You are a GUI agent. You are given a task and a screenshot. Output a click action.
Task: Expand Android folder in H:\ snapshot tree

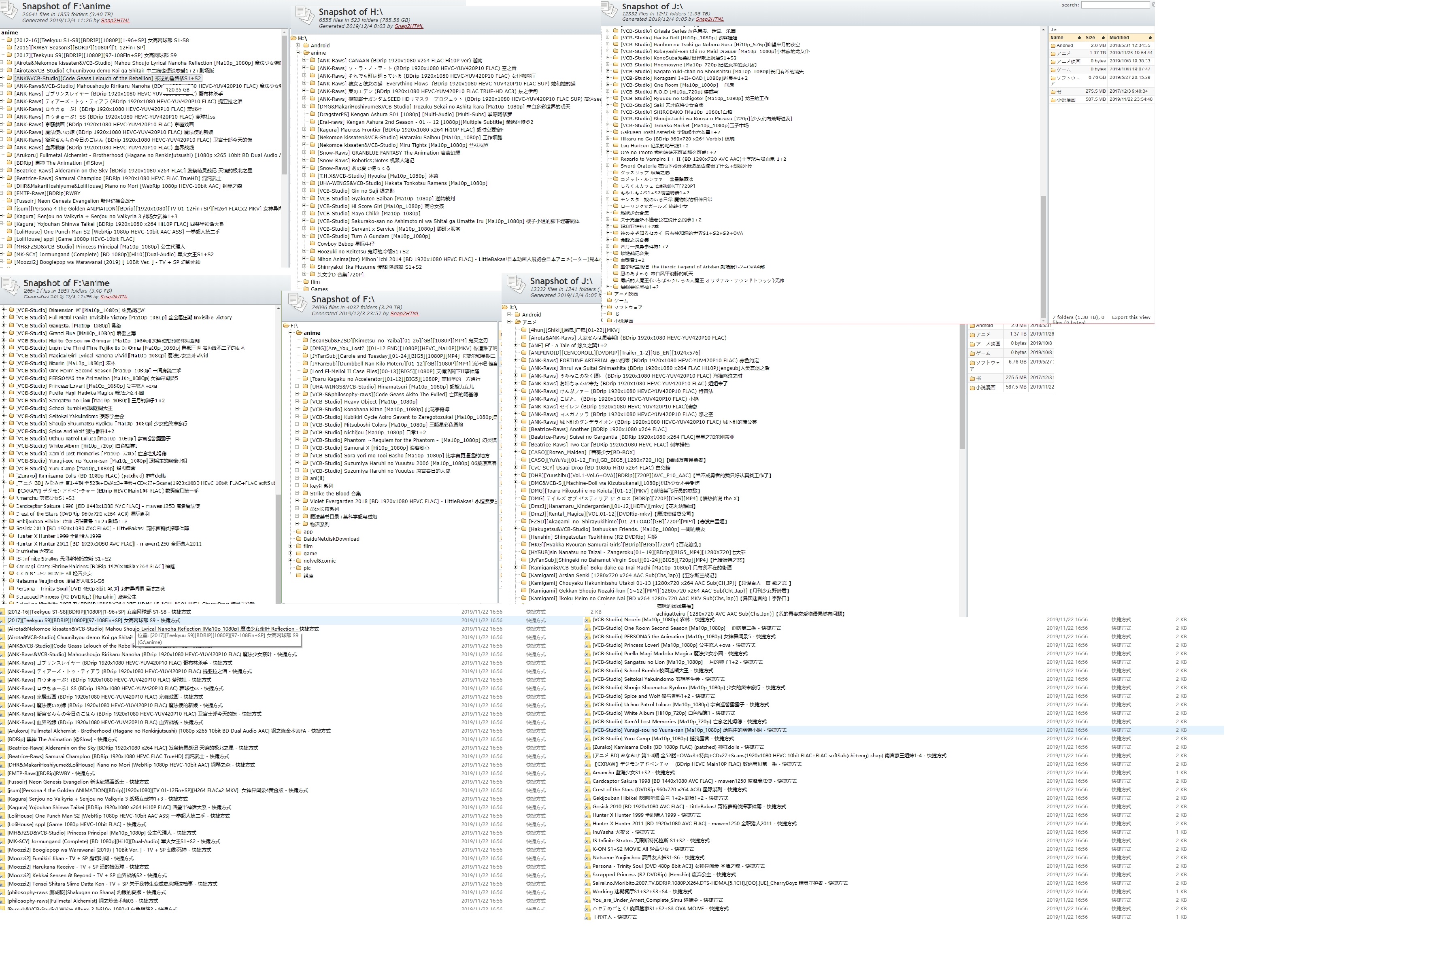pyautogui.click(x=298, y=45)
